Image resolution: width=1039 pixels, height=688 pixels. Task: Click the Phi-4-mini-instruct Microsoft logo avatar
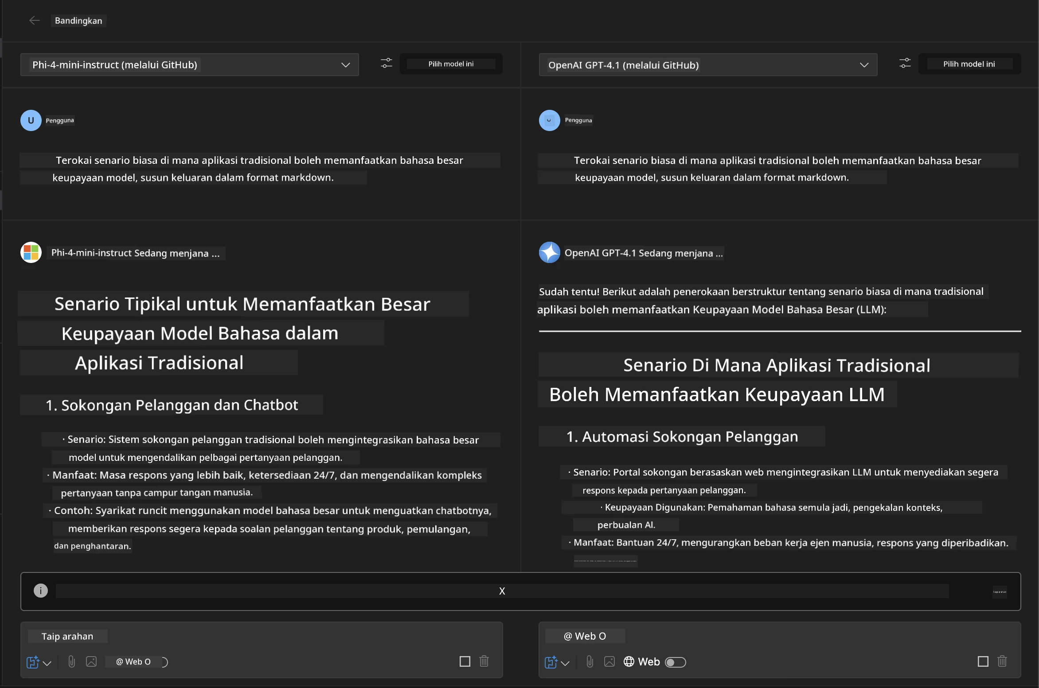point(31,252)
